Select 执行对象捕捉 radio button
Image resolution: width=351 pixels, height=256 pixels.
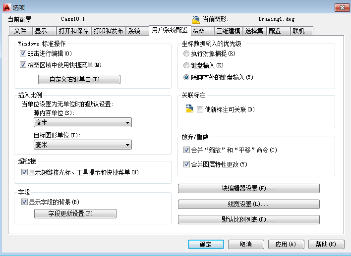pos(186,53)
